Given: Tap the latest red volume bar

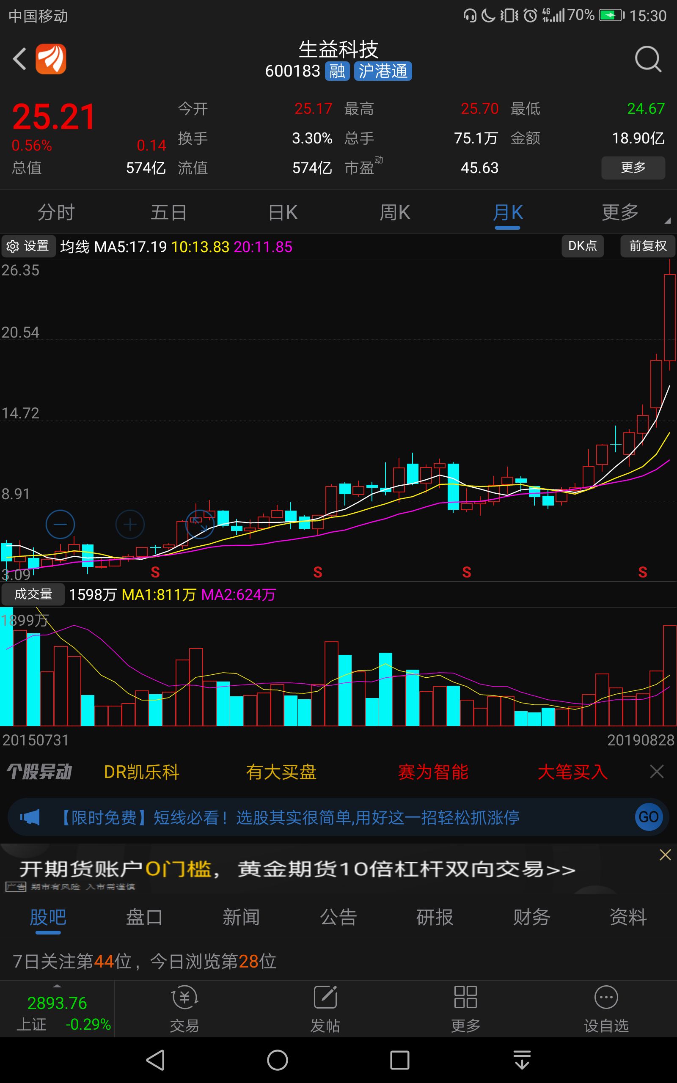Looking at the screenshot, I should pos(669,676).
